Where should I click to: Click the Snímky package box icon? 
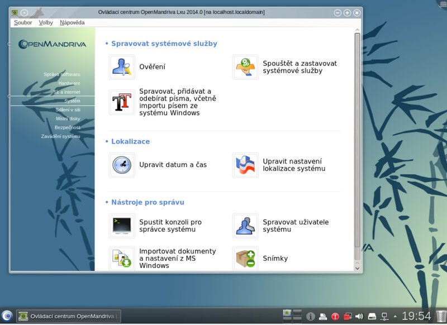click(x=245, y=259)
